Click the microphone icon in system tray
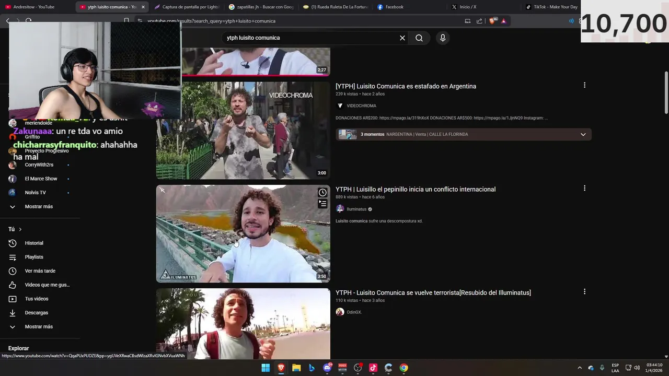The image size is (669, 376). (602, 368)
